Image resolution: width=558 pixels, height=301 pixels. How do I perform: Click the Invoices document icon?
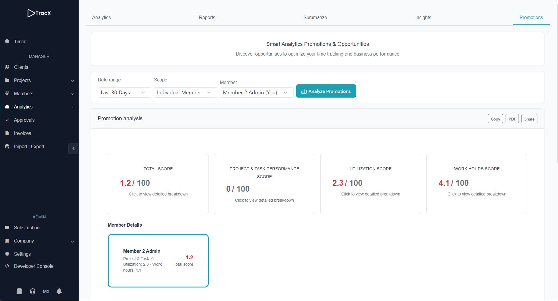(7, 133)
